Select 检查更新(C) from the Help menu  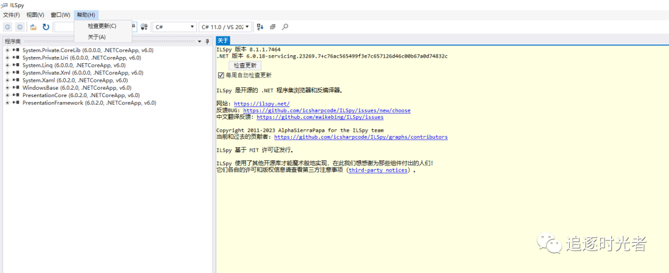coord(102,26)
